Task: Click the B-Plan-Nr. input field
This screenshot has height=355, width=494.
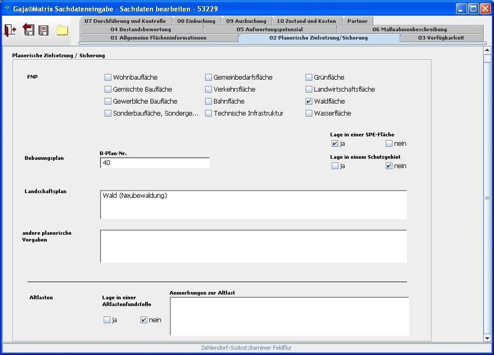Action: pos(155,163)
